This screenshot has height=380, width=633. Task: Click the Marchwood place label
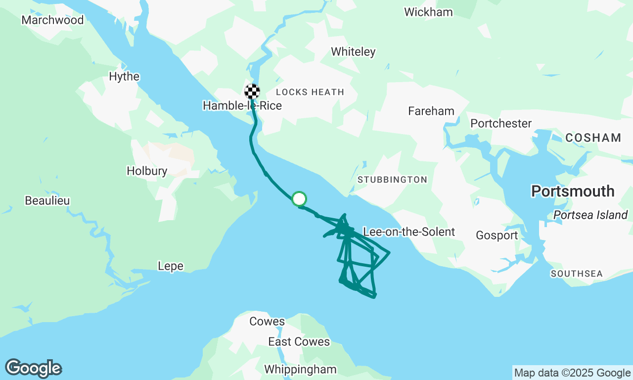(53, 20)
